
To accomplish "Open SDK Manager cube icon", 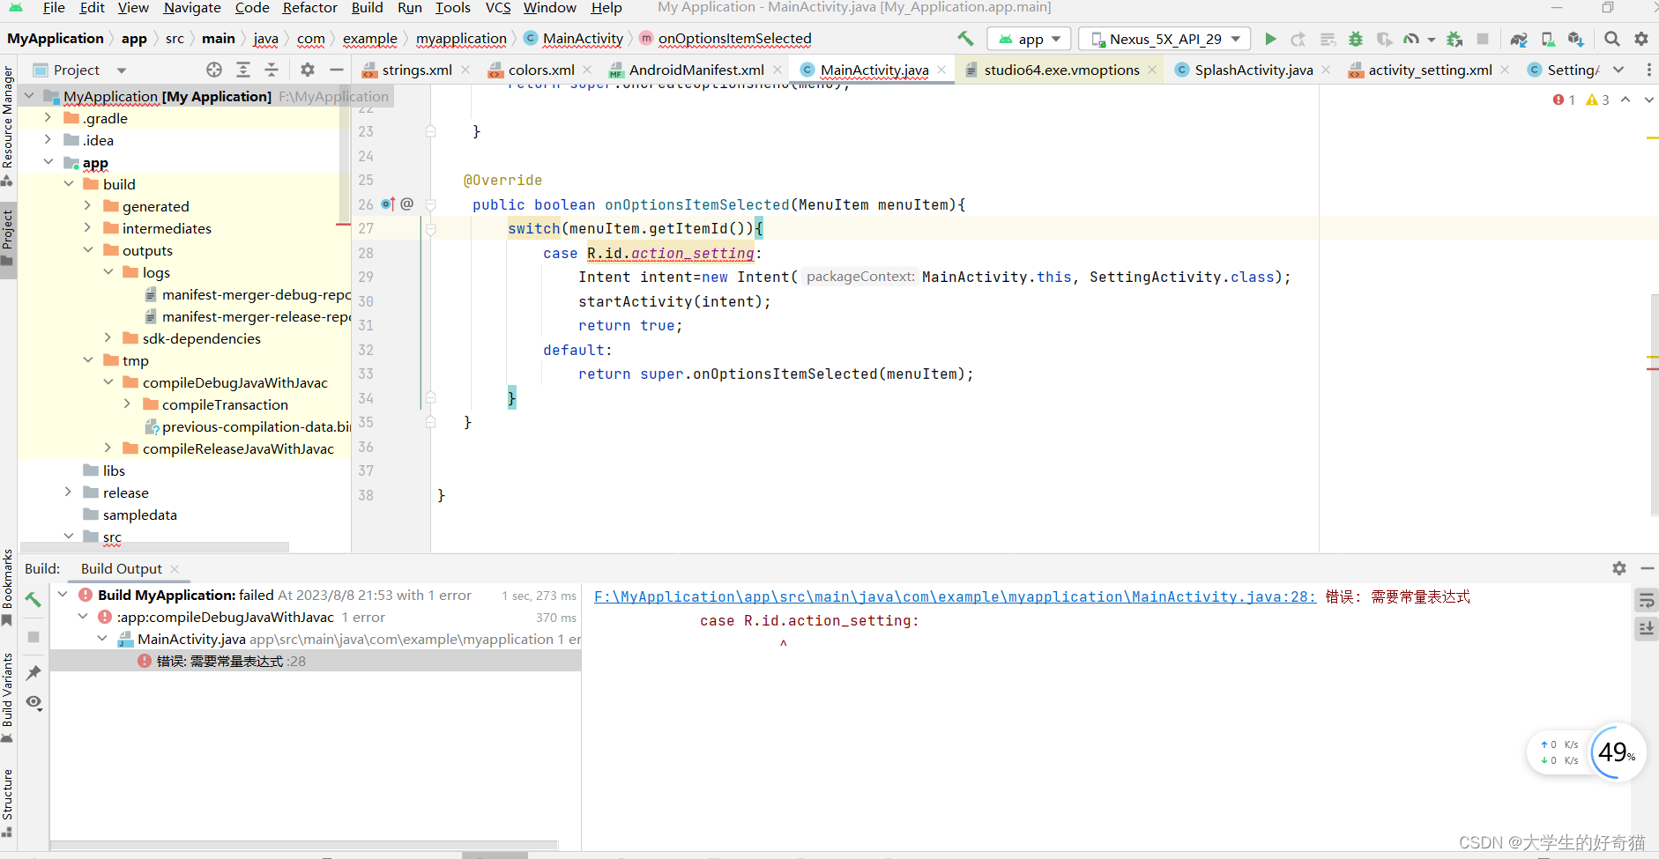I will 1576,39.
